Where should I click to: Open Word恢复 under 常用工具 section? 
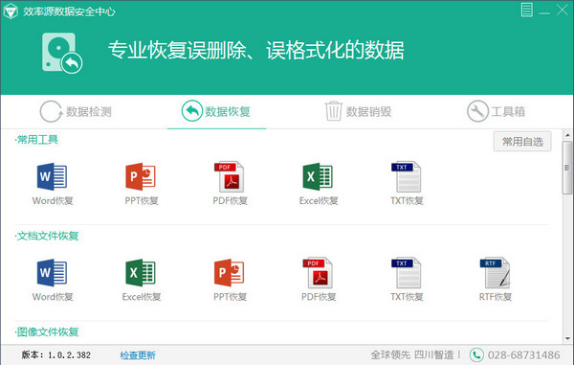click(x=53, y=184)
